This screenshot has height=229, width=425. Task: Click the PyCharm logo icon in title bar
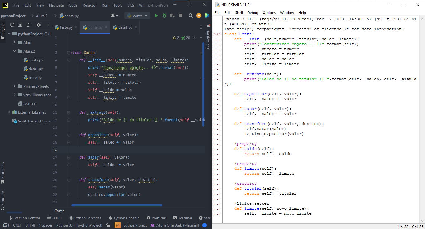pyautogui.click(x=5, y=5)
